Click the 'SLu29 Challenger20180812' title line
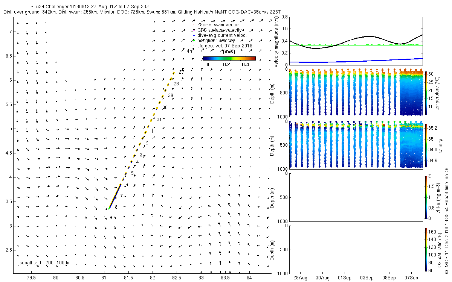 [x=91, y=7]
